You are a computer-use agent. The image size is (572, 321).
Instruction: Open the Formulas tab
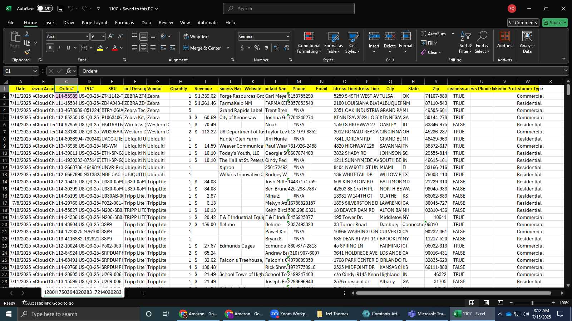tap(124, 22)
